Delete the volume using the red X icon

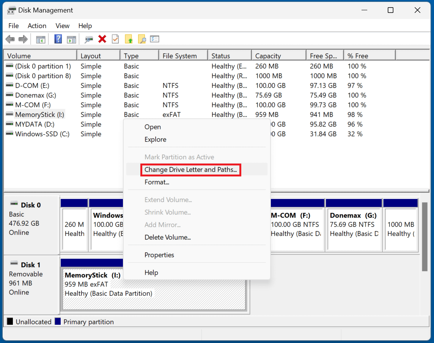102,39
